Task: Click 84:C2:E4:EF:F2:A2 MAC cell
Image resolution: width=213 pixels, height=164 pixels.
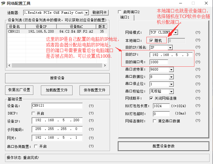Action: point(76,32)
